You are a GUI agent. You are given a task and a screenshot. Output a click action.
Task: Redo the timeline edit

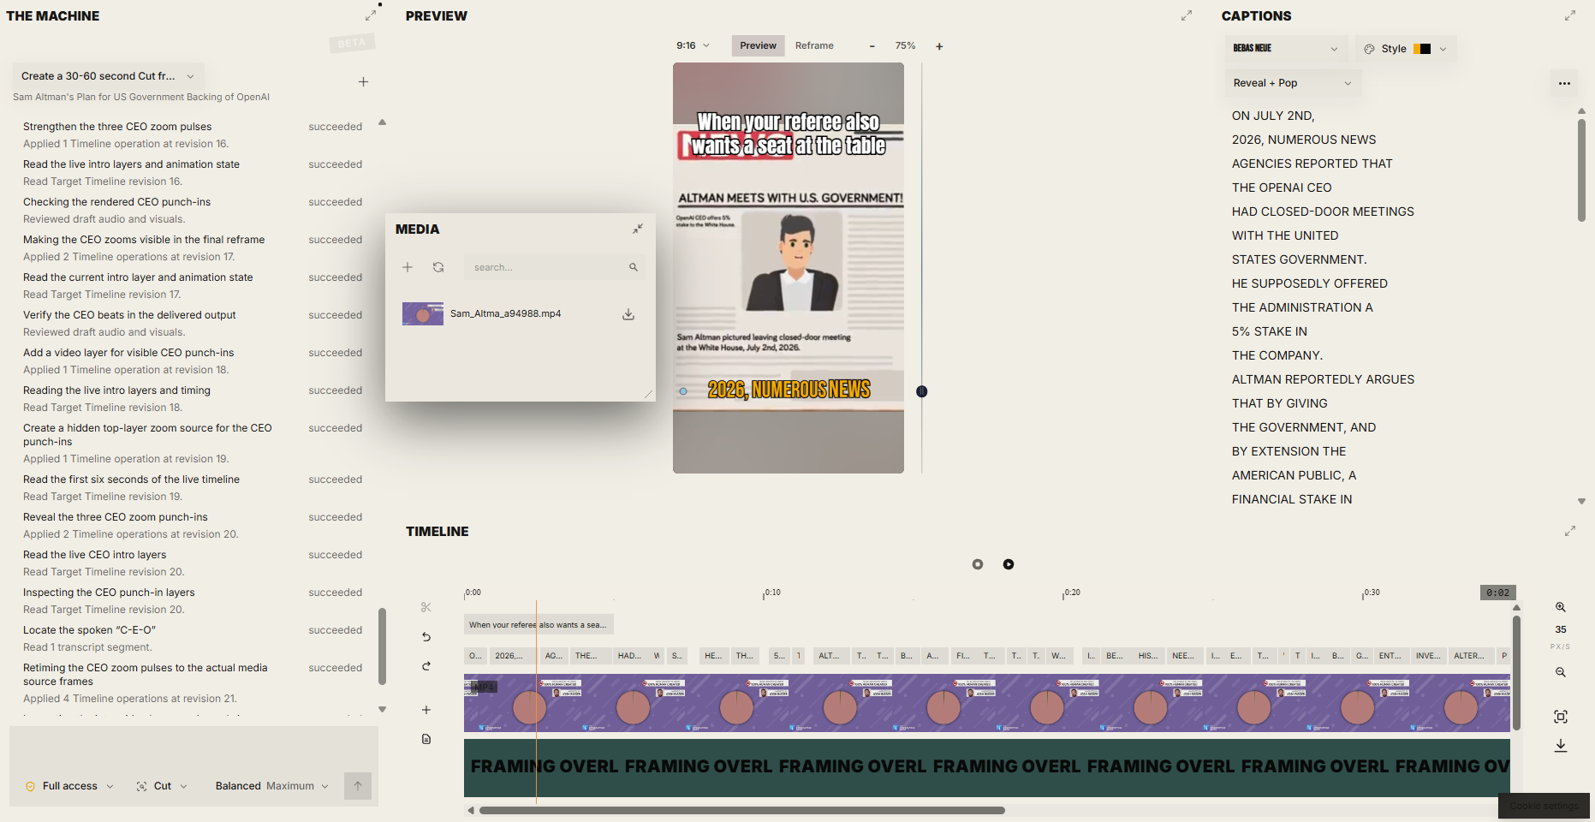pos(426,666)
